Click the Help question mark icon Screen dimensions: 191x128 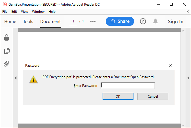coord(143,21)
